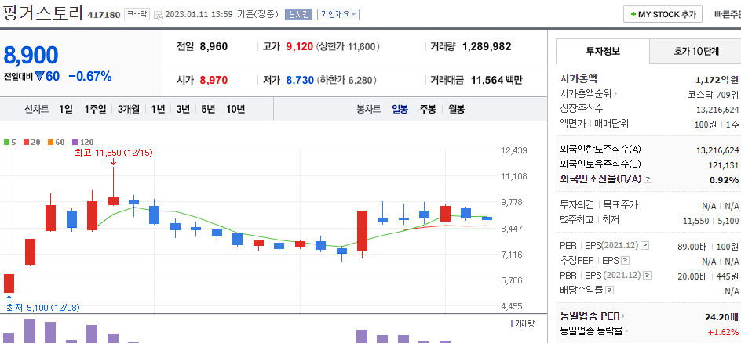Click the calendar icon before the date
Viewport: 741px width, 343px height.
(x=159, y=15)
